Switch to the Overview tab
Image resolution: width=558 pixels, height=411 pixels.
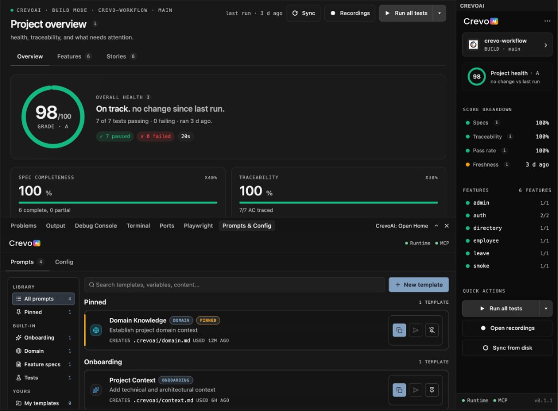click(x=30, y=57)
